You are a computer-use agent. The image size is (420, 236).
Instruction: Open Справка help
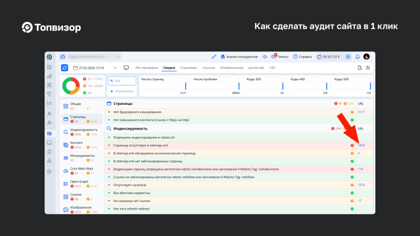[x=302, y=57]
